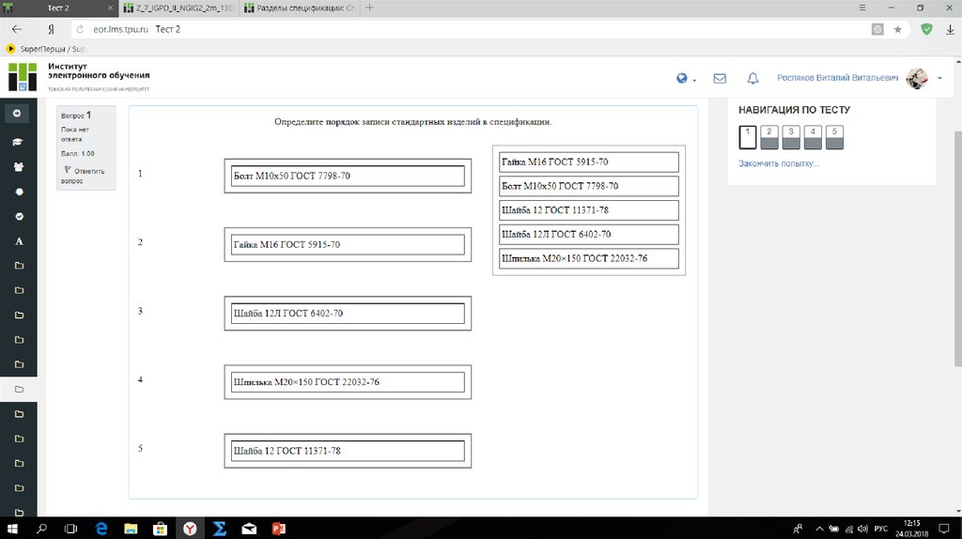Click the sidebar arrow toggle icon
Image resolution: width=962 pixels, height=539 pixels.
click(x=17, y=114)
